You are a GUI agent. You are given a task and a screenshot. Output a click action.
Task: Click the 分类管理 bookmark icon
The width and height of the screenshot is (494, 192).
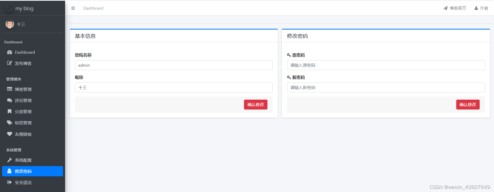point(10,111)
